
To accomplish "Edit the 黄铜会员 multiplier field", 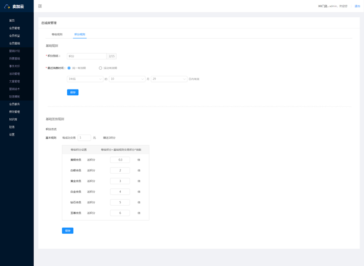I will pos(120,160).
